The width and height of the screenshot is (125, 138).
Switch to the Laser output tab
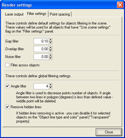(x=14, y=14)
